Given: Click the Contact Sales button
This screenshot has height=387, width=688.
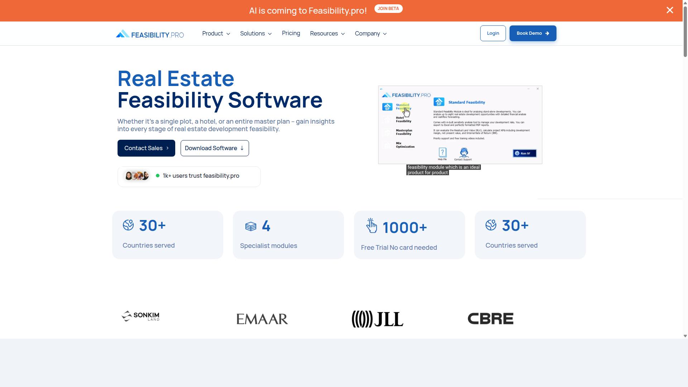Looking at the screenshot, I should pyautogui.click(x=146, y=148).
